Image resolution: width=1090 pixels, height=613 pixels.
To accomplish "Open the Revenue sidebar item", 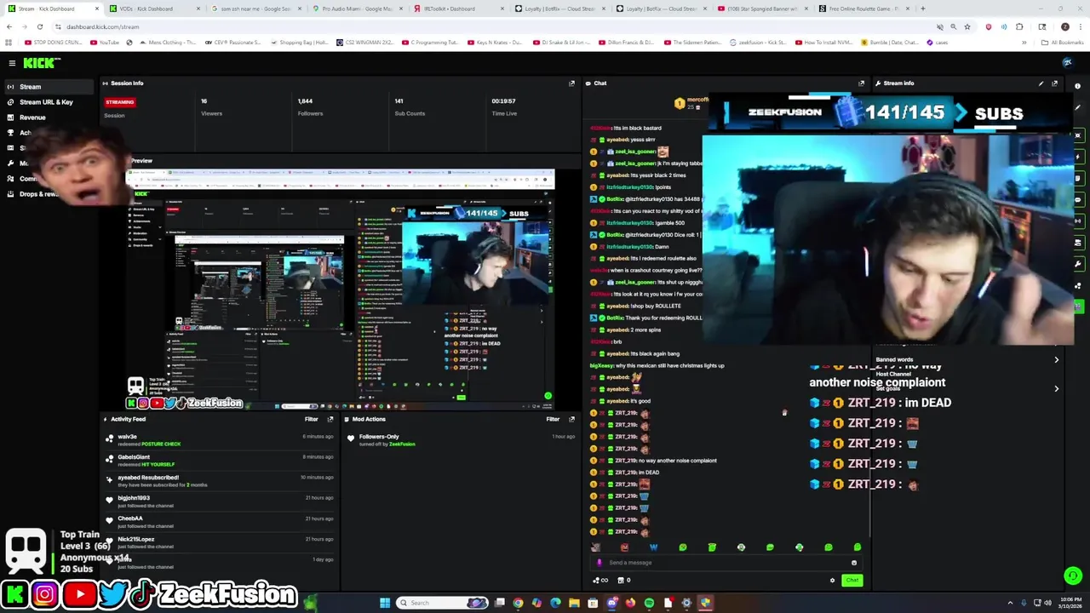I will click(32, 117).
